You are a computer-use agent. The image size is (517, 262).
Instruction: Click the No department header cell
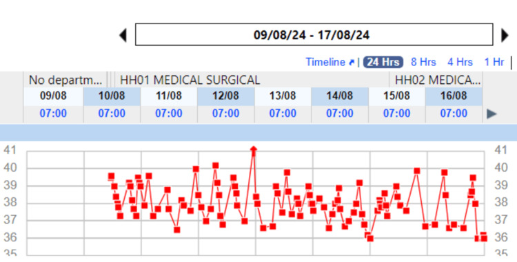(65, 80)
